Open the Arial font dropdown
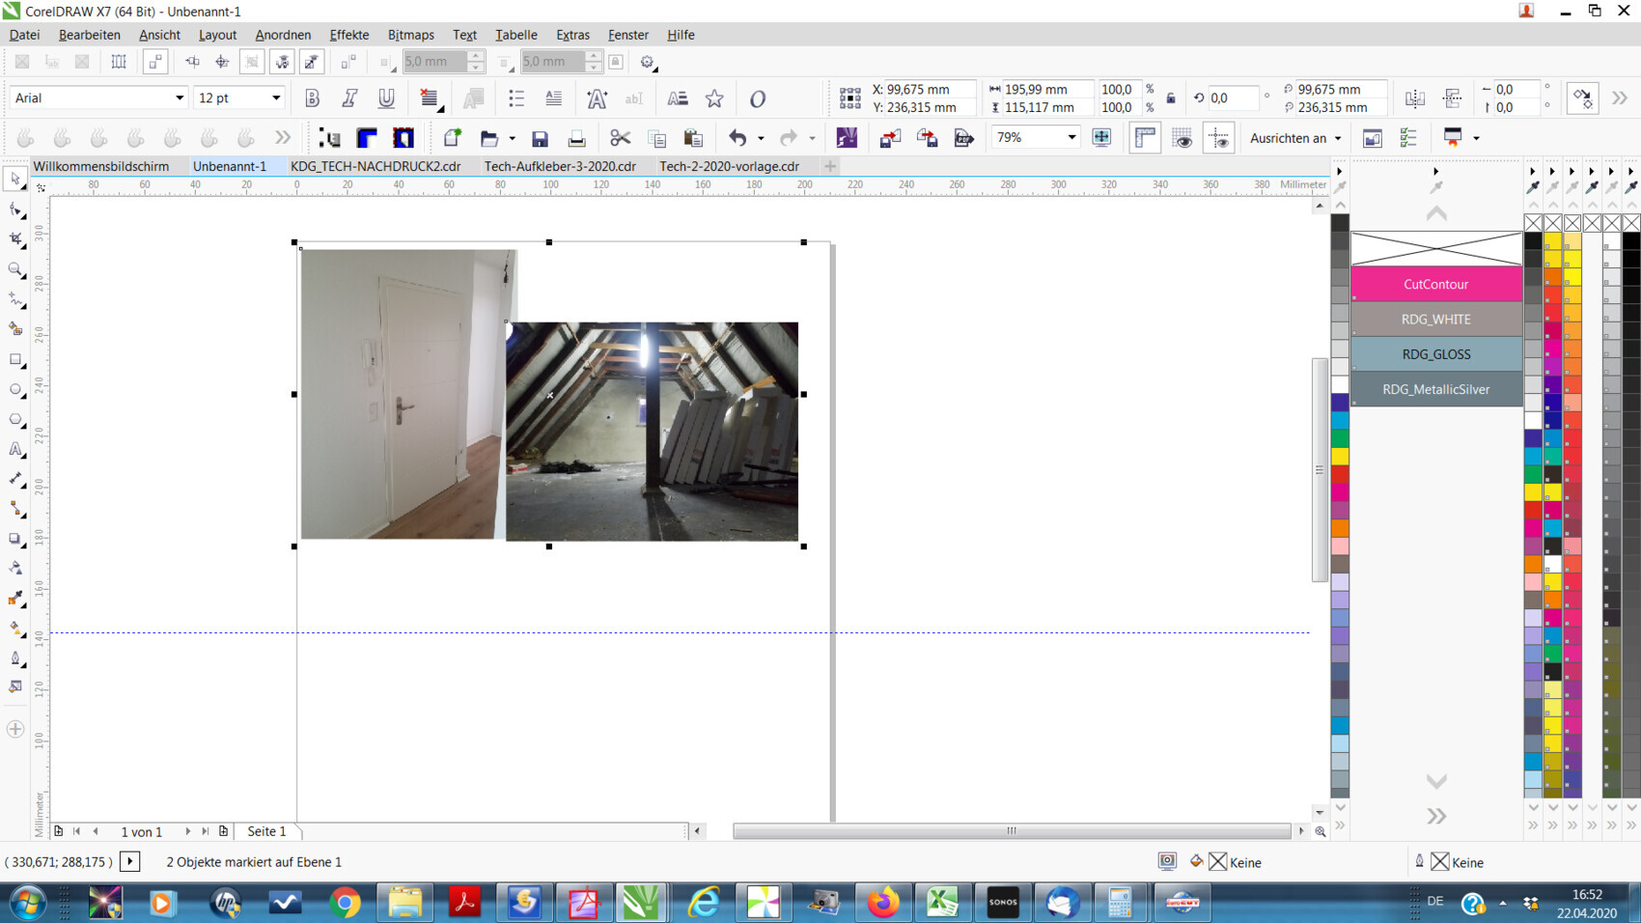This screenshot has width=1641, height=923. tap(179, 98)
